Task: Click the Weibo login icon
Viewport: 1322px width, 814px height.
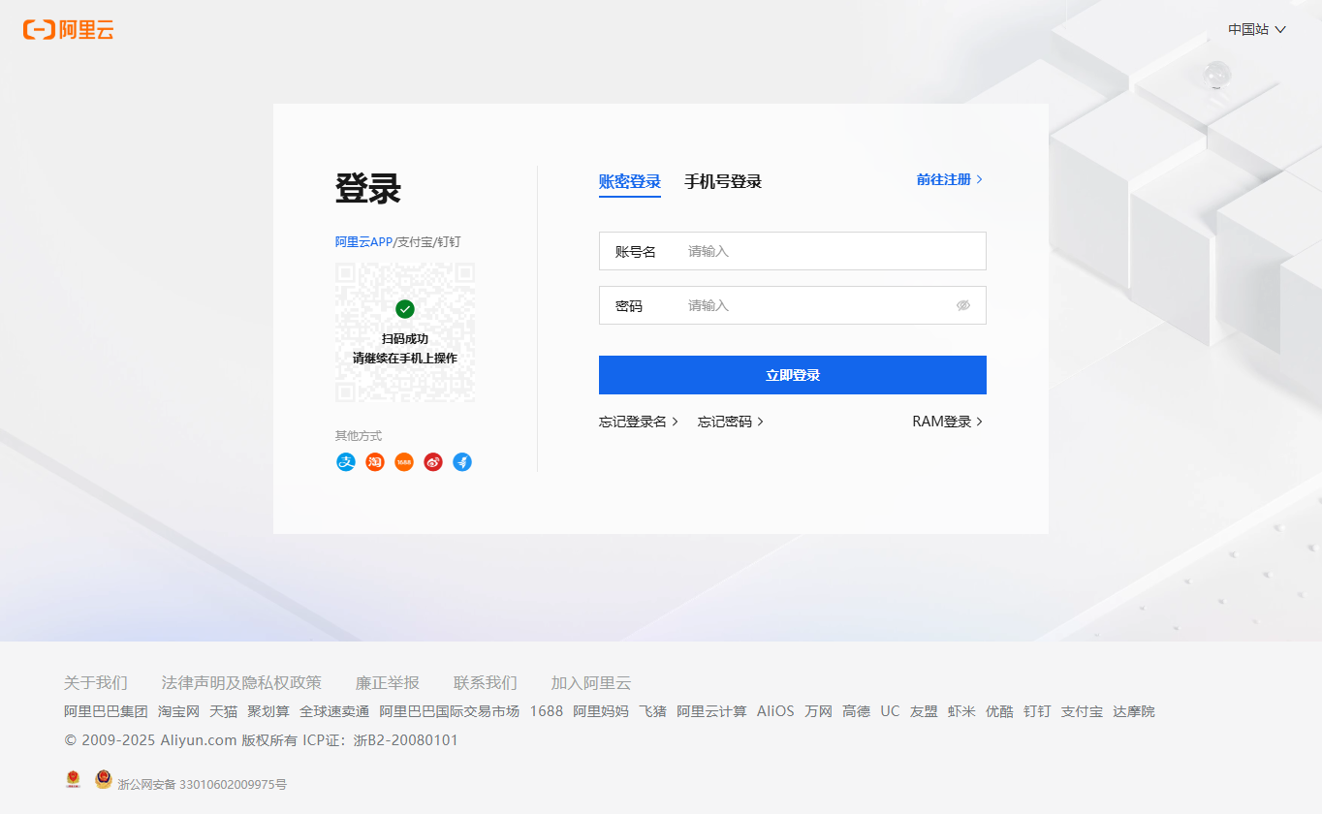Action: [x=432, y=462]
